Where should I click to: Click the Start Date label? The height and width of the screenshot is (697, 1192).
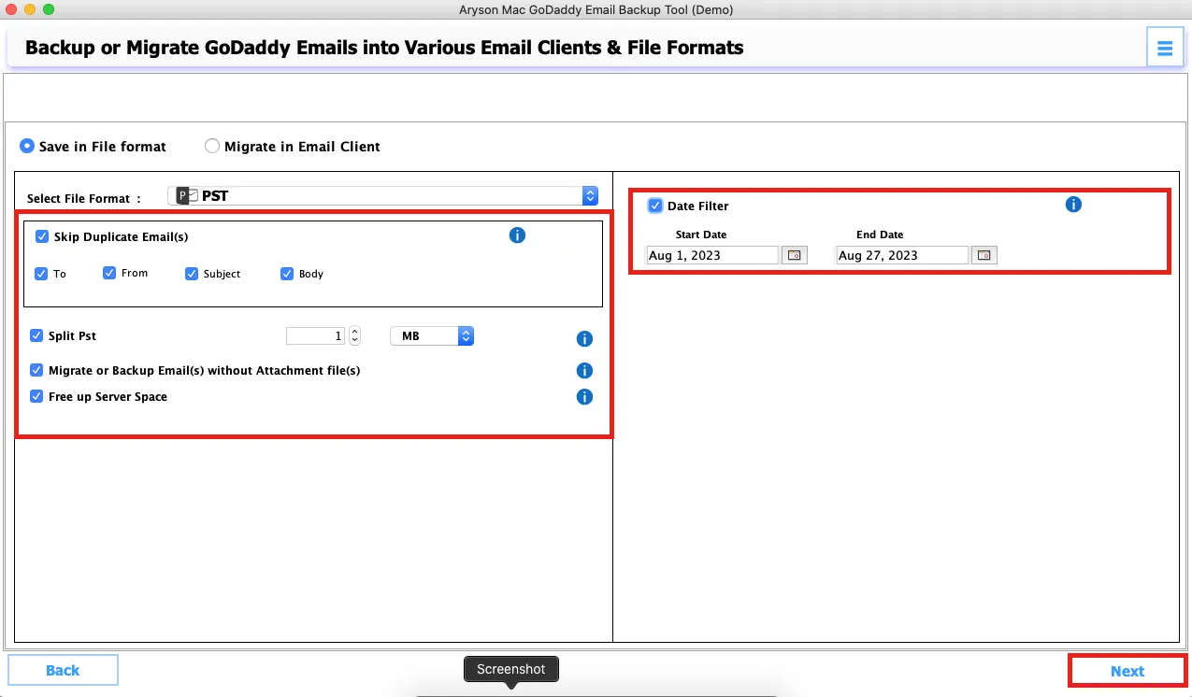point(701,235)
